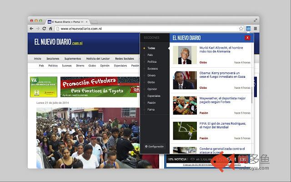Screen dimensions: 291x182
Task: Open the El Nuevo Diario extension icon
Action: pos(248,29)
